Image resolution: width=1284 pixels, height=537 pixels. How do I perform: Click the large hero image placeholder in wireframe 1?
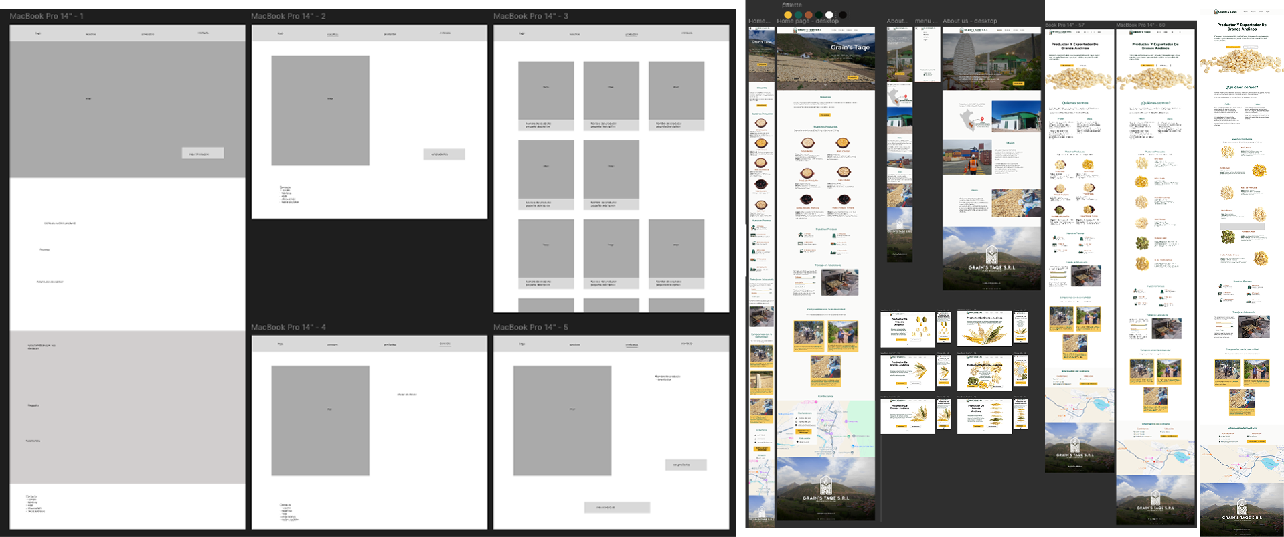127,110
